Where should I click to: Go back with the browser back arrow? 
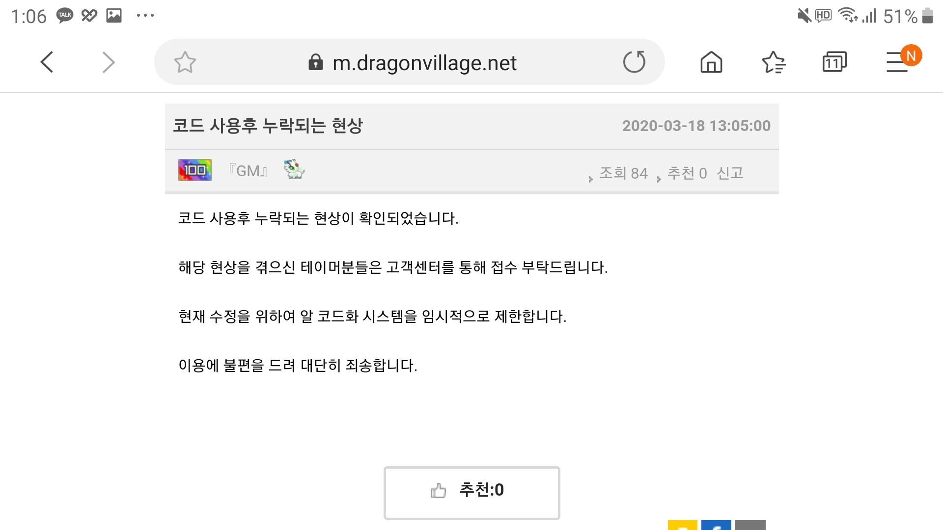point(47,62)
